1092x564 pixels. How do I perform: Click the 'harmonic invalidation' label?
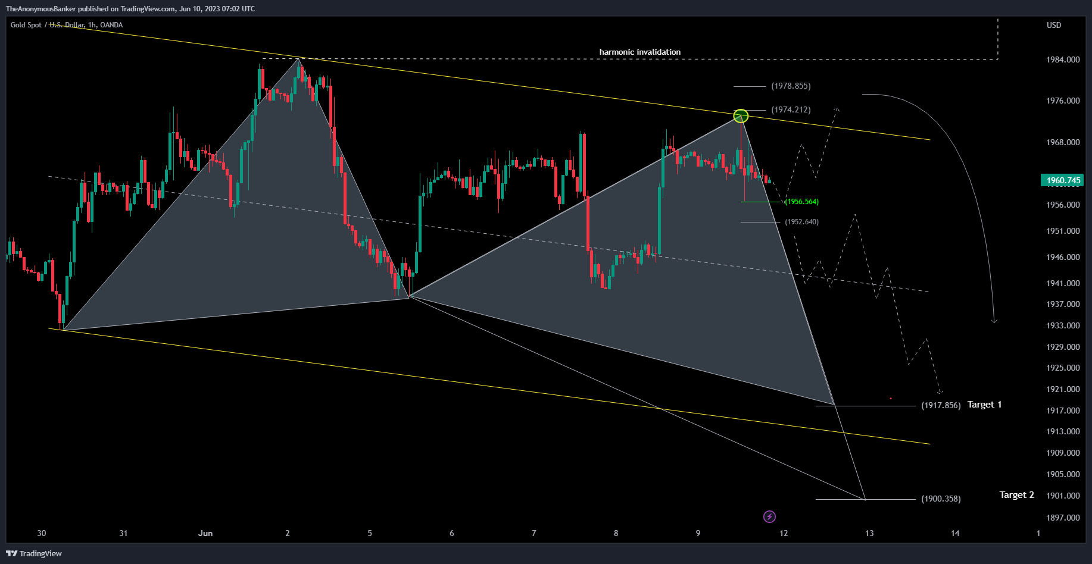click(x=640, y=52)
